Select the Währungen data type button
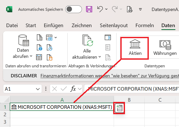 click(165, 48)
